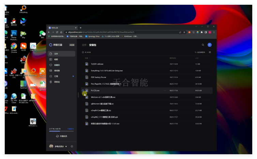Click the file icon of v2rayN-Core zip
The image size is (257, 159).
click(x=87, y=110)
